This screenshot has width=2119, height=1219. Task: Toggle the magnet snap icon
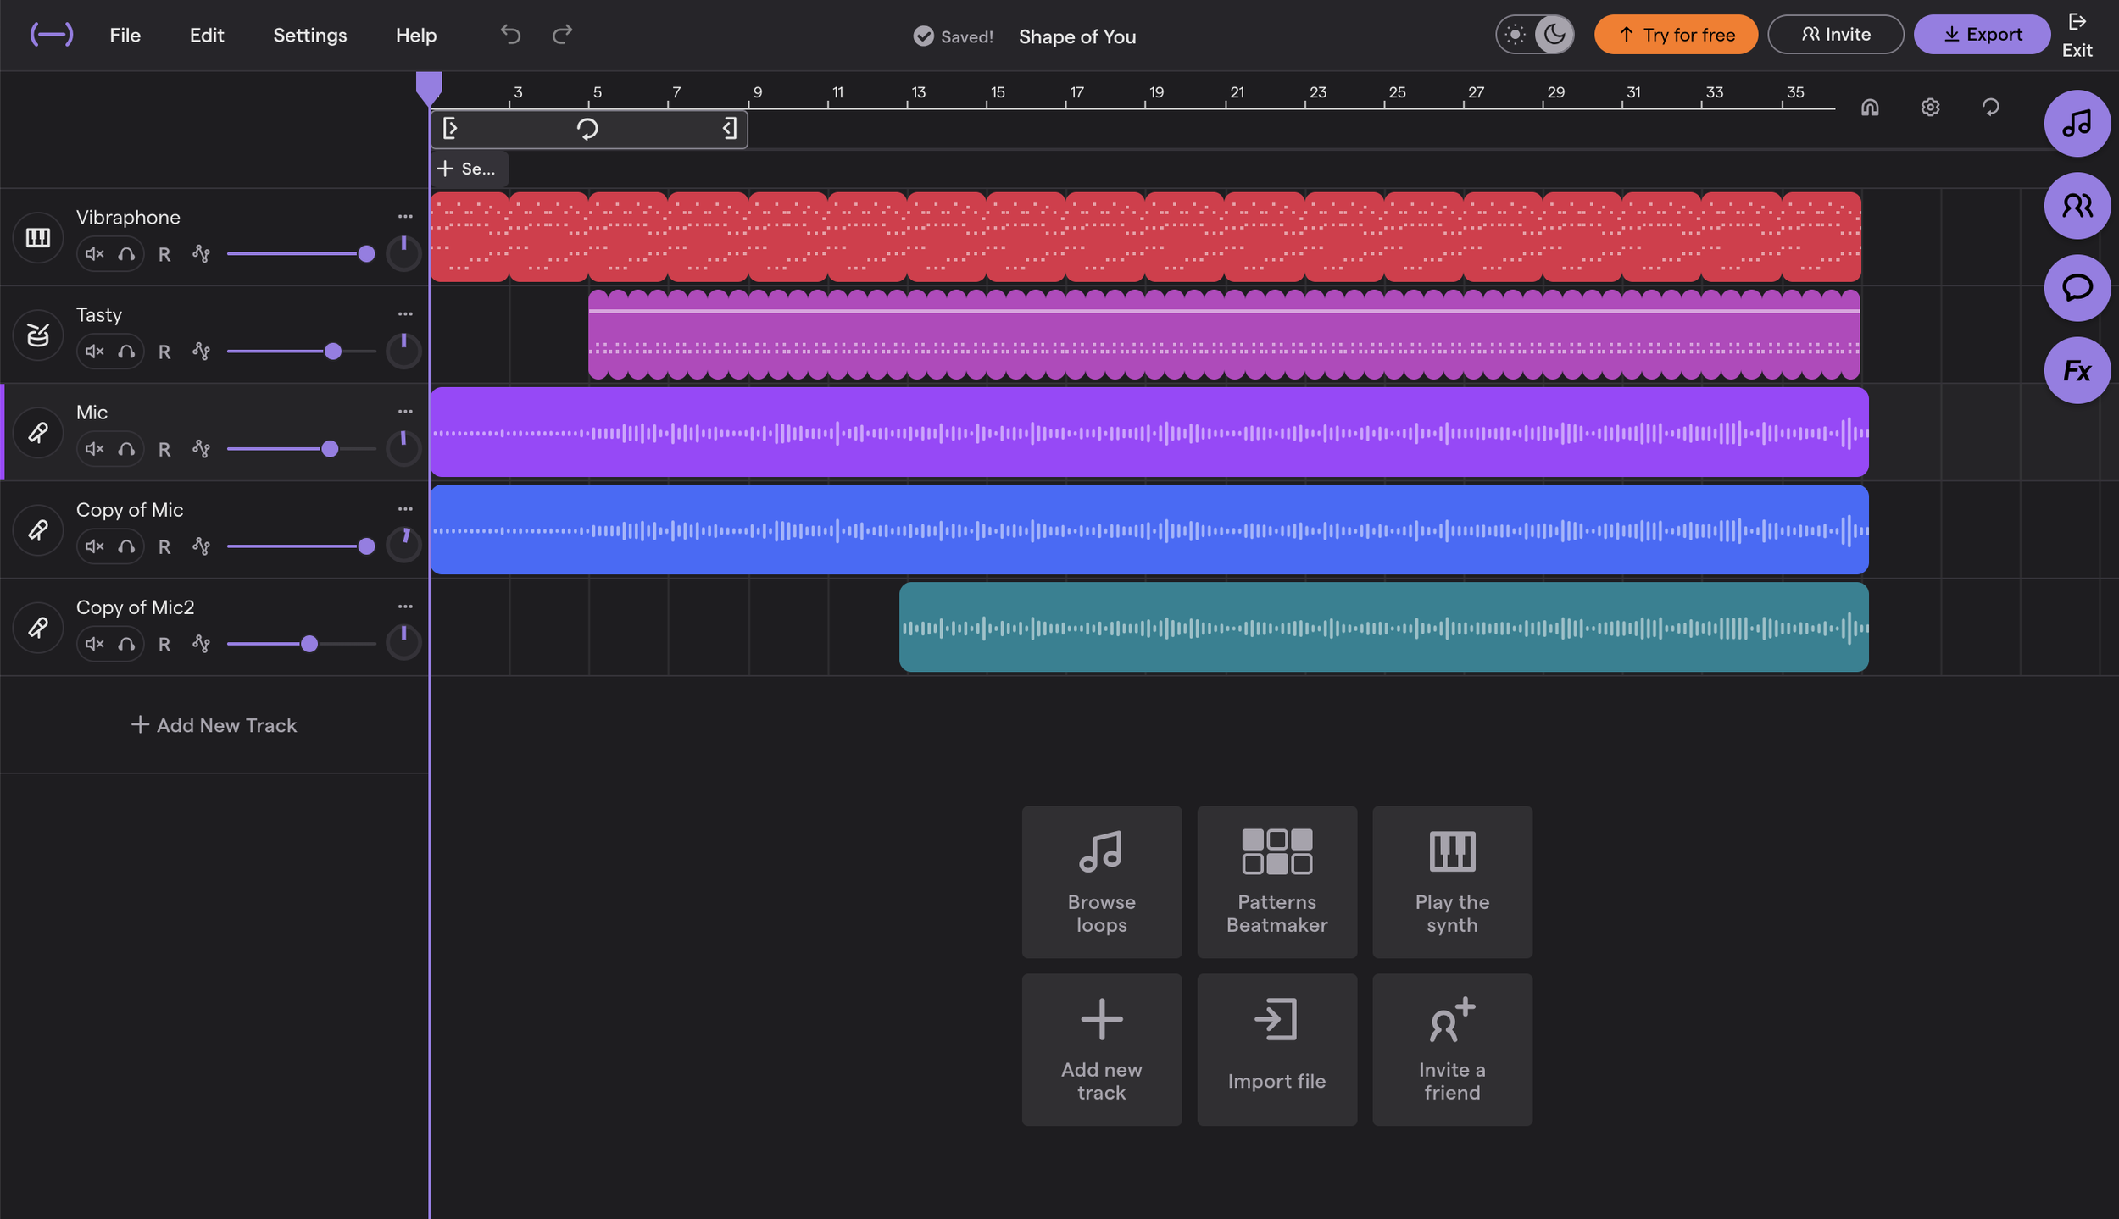pyautogui.click(x=1870, y=108)
